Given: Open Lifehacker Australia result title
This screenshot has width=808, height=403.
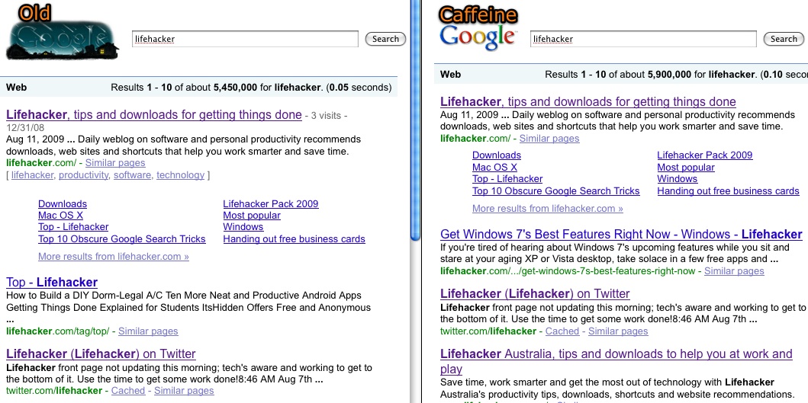Looking at the screenshot, I should (616, 361).
